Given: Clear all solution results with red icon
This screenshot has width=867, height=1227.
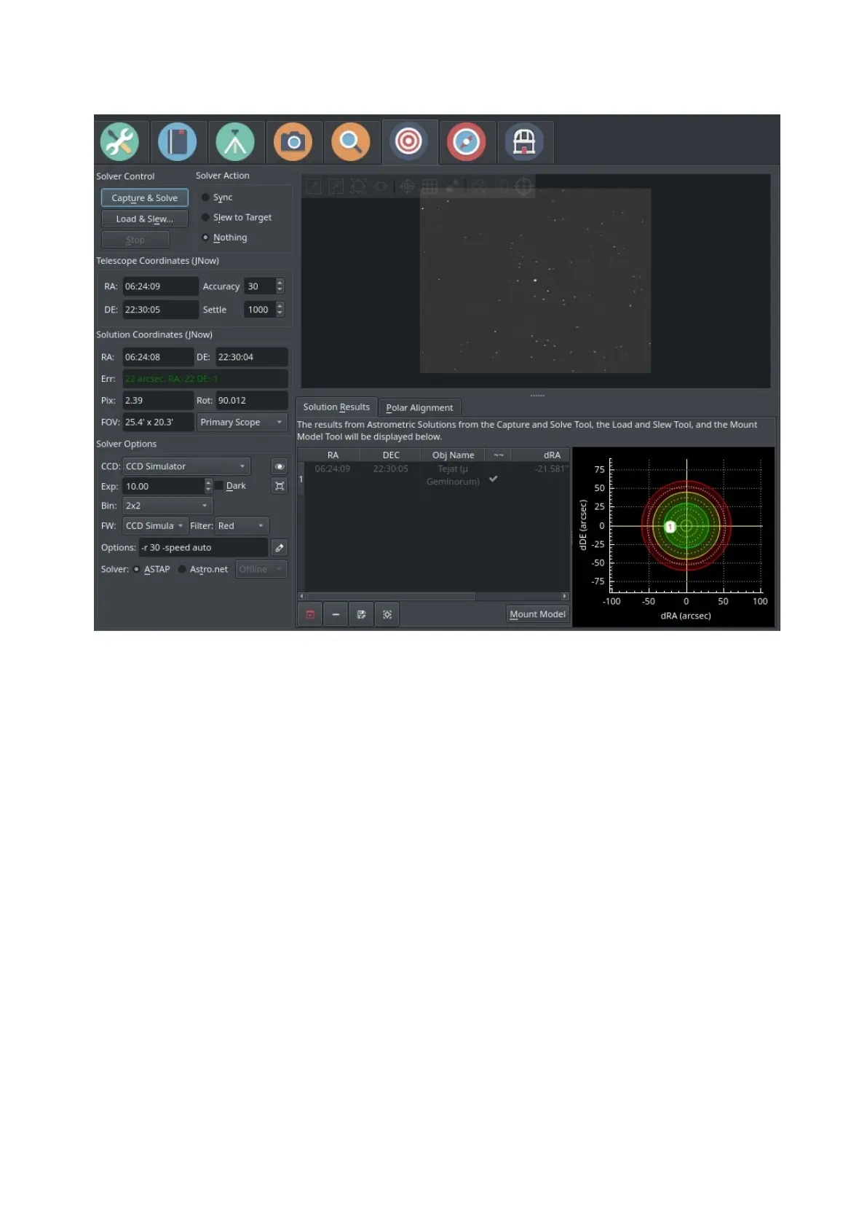Looking at the screenshot, I should pos(311,614).
